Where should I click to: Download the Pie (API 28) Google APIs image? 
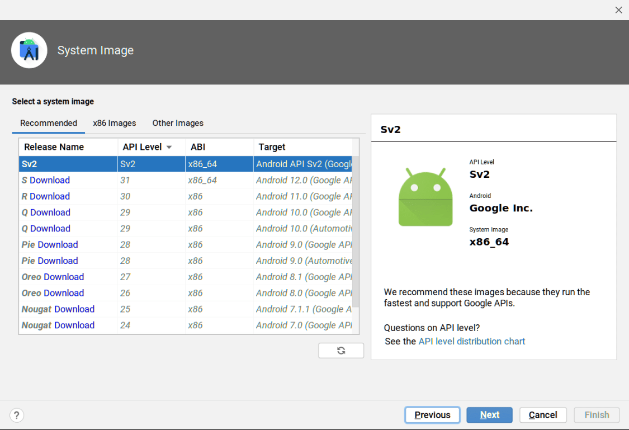56,244
